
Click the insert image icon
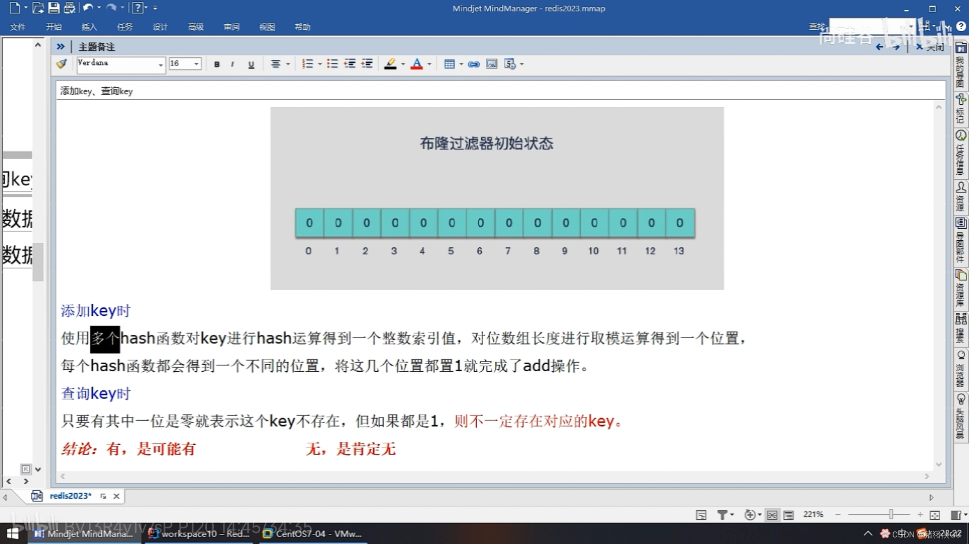click(x=492, y=64)
